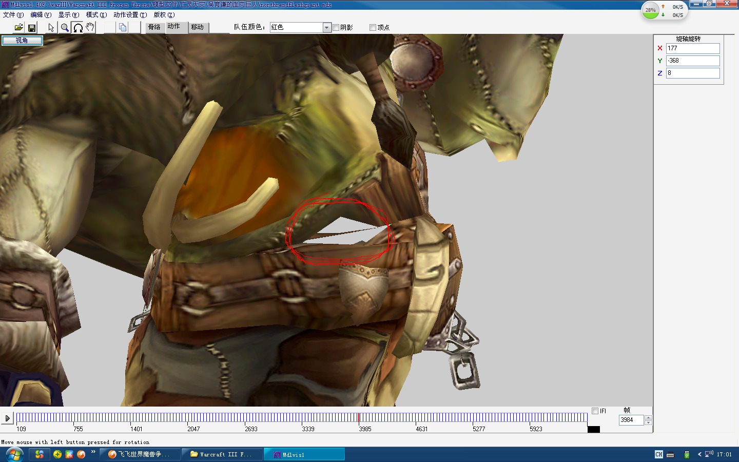Expand the quick launch overflow chevron

pos(93,452)
